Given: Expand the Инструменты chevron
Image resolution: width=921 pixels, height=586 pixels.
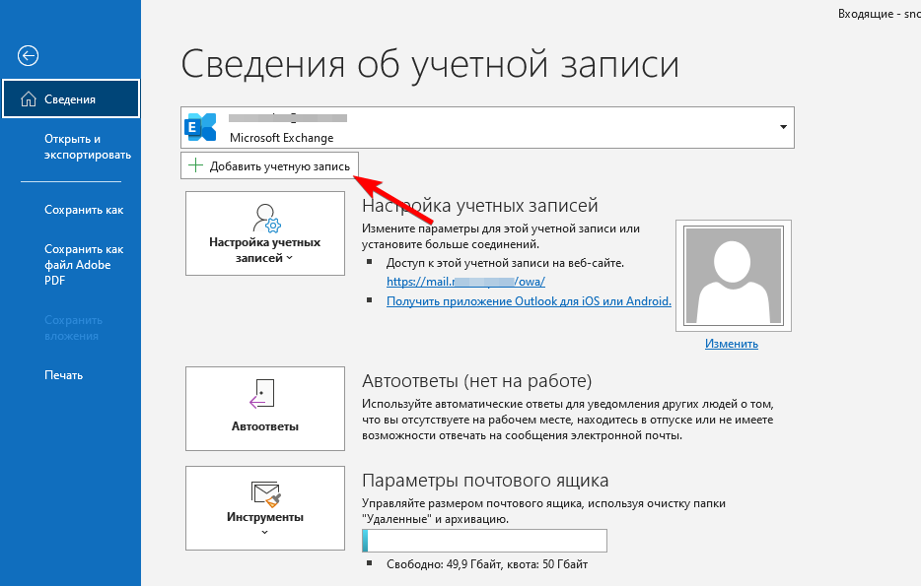Looking at the screenshot, I should [x=264, y=533].
